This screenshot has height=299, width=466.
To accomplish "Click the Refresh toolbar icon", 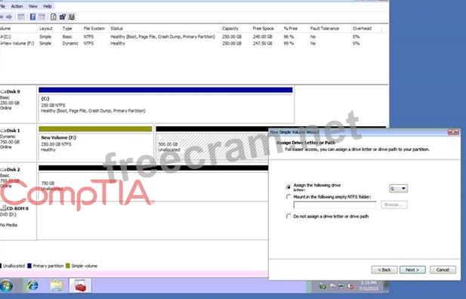I will pos(53,17).
